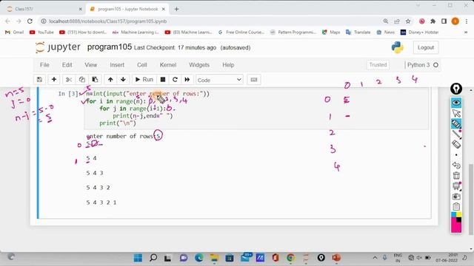Reload the page
Screen dimensions: 474x266
pyautogui.click(x=30, y=21)
